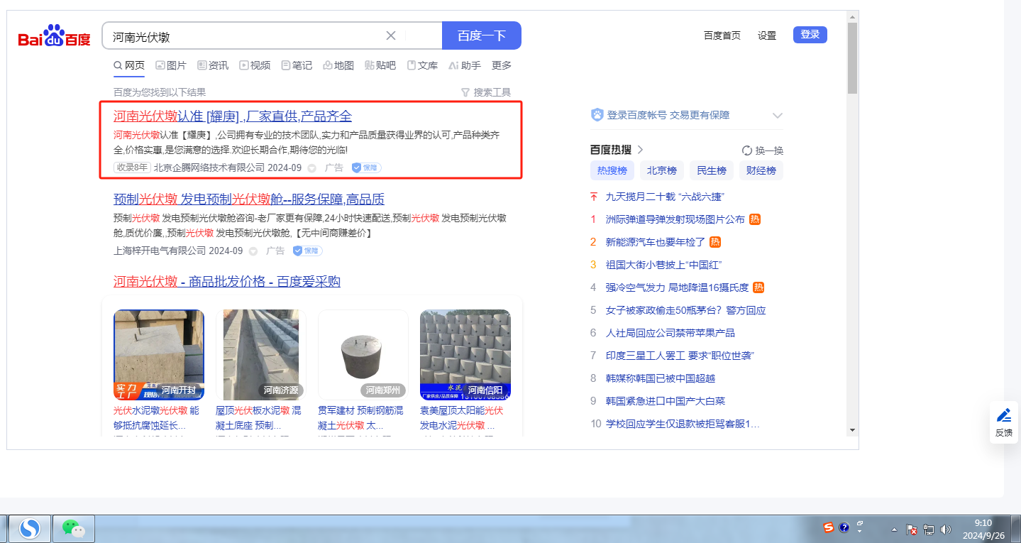Click the shield icon beside 登录百度帐号
This screenshot has height=543, width=1021.
(x=597, y=115)
